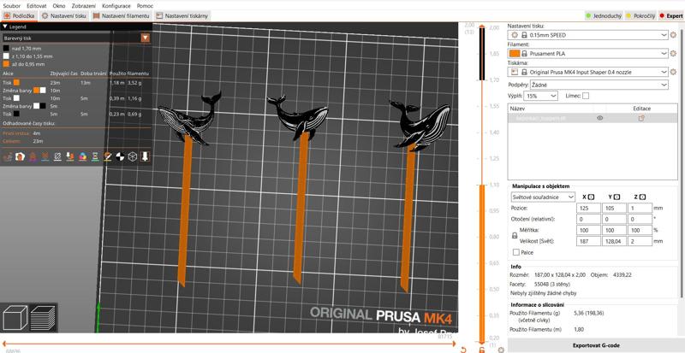The image size is (685, 353).
Task: Open the Konfigurace menu
Action: (116, 6)
